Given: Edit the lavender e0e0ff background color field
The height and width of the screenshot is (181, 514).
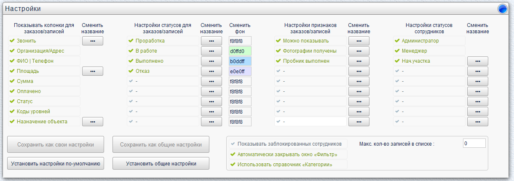Looking at the screenshot, I should [240, 71].
